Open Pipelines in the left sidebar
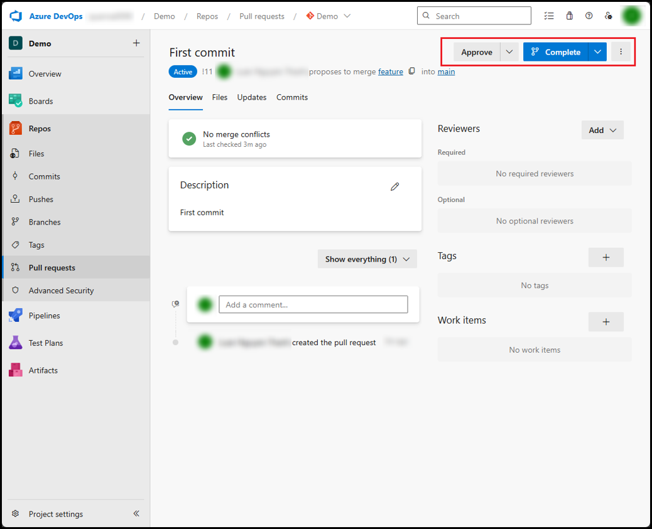Image resolution: width=652 pixels, height=529 pixels. 44,316
